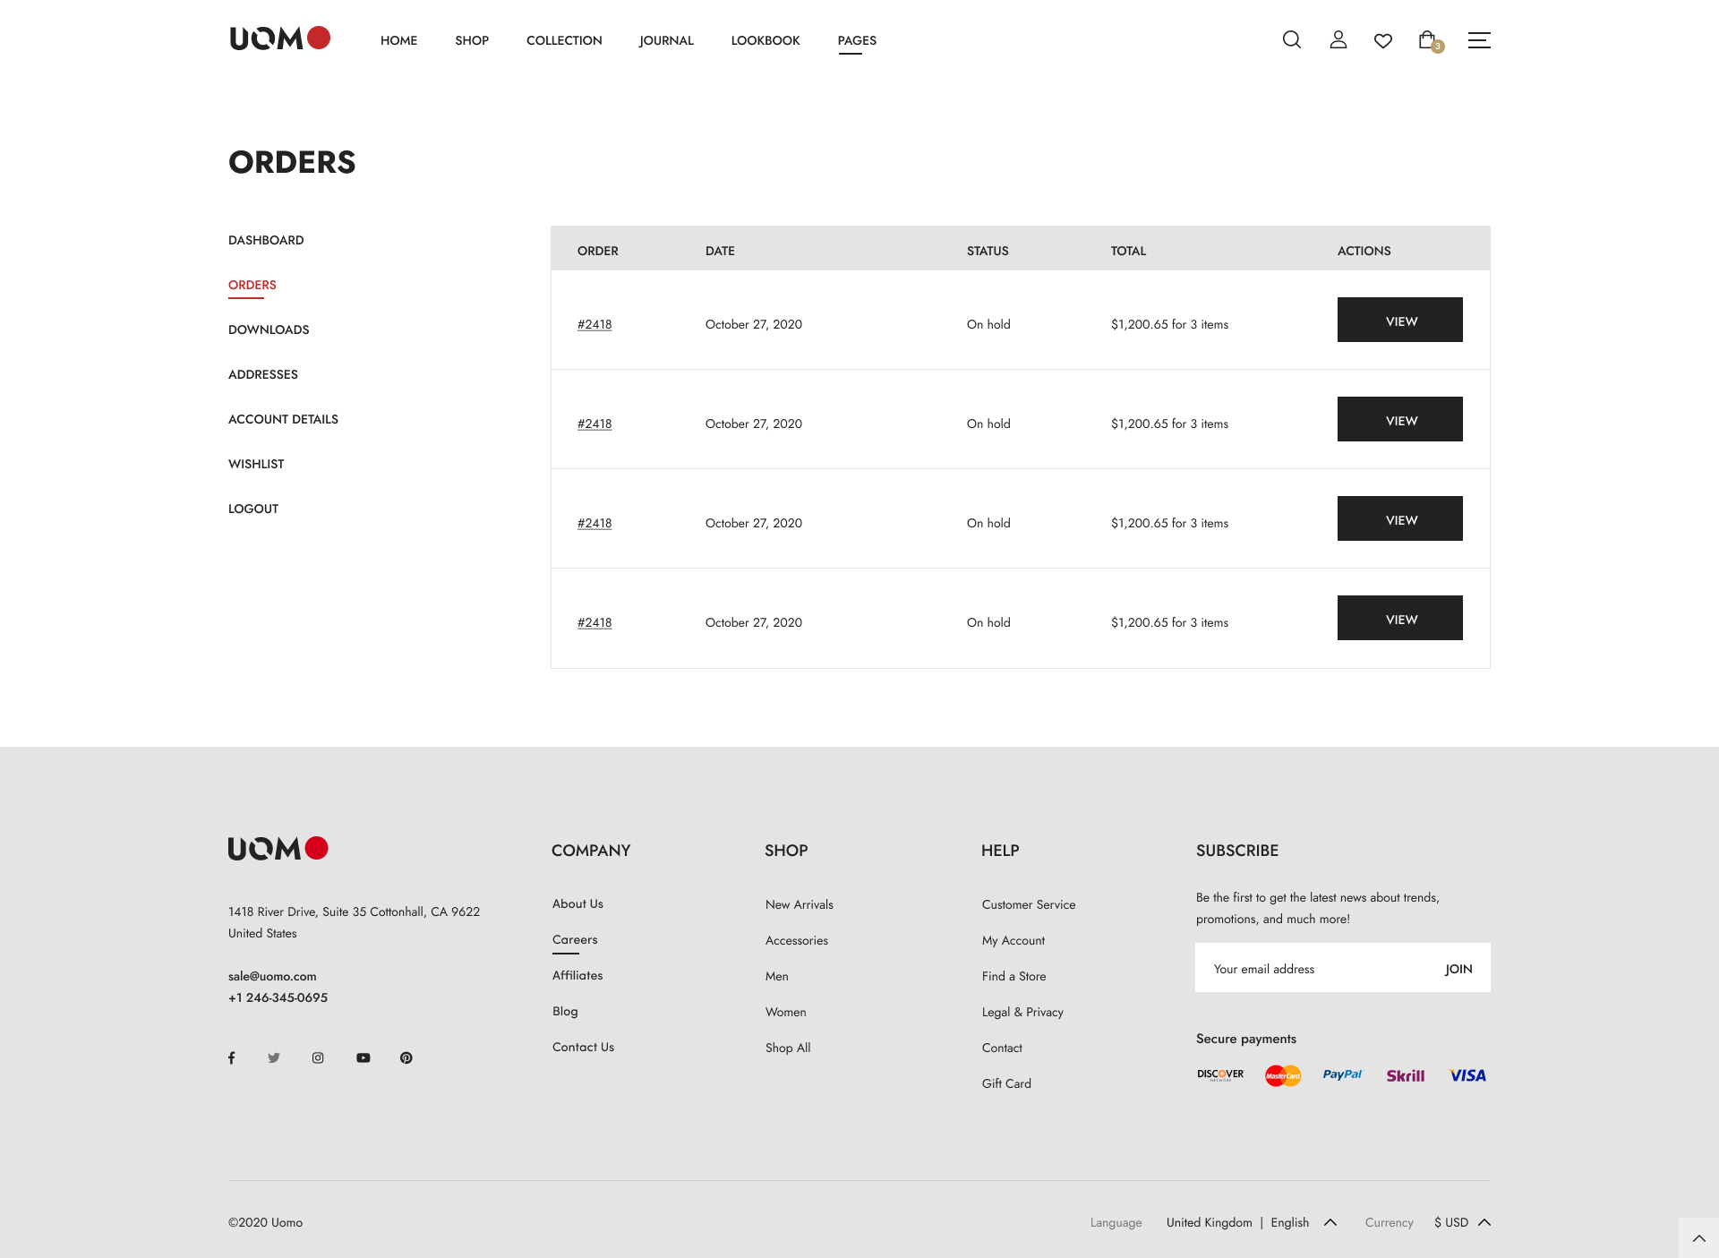Visit the Facebook social icon

pyautogui.click(x=231, y=1057)
